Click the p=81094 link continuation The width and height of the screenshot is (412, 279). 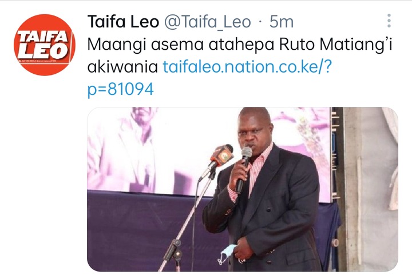(120, 89)
